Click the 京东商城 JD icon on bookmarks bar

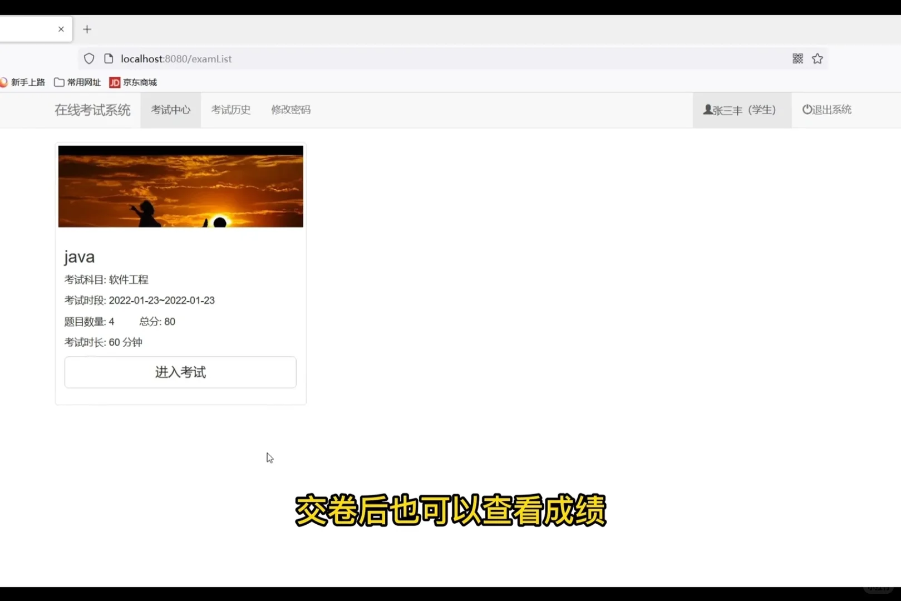[x=114, y=82]
